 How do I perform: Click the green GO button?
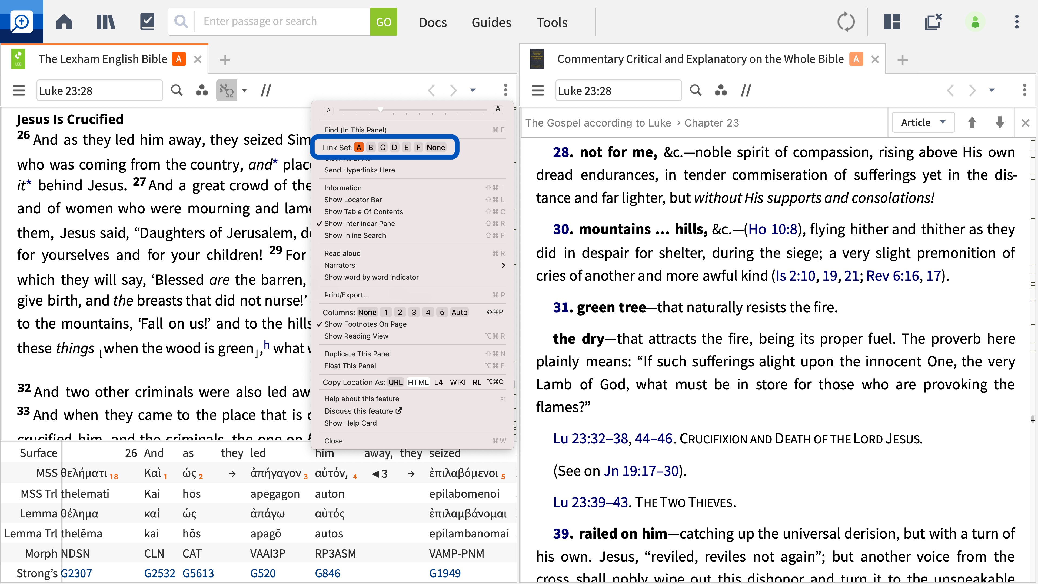[383, 22]
